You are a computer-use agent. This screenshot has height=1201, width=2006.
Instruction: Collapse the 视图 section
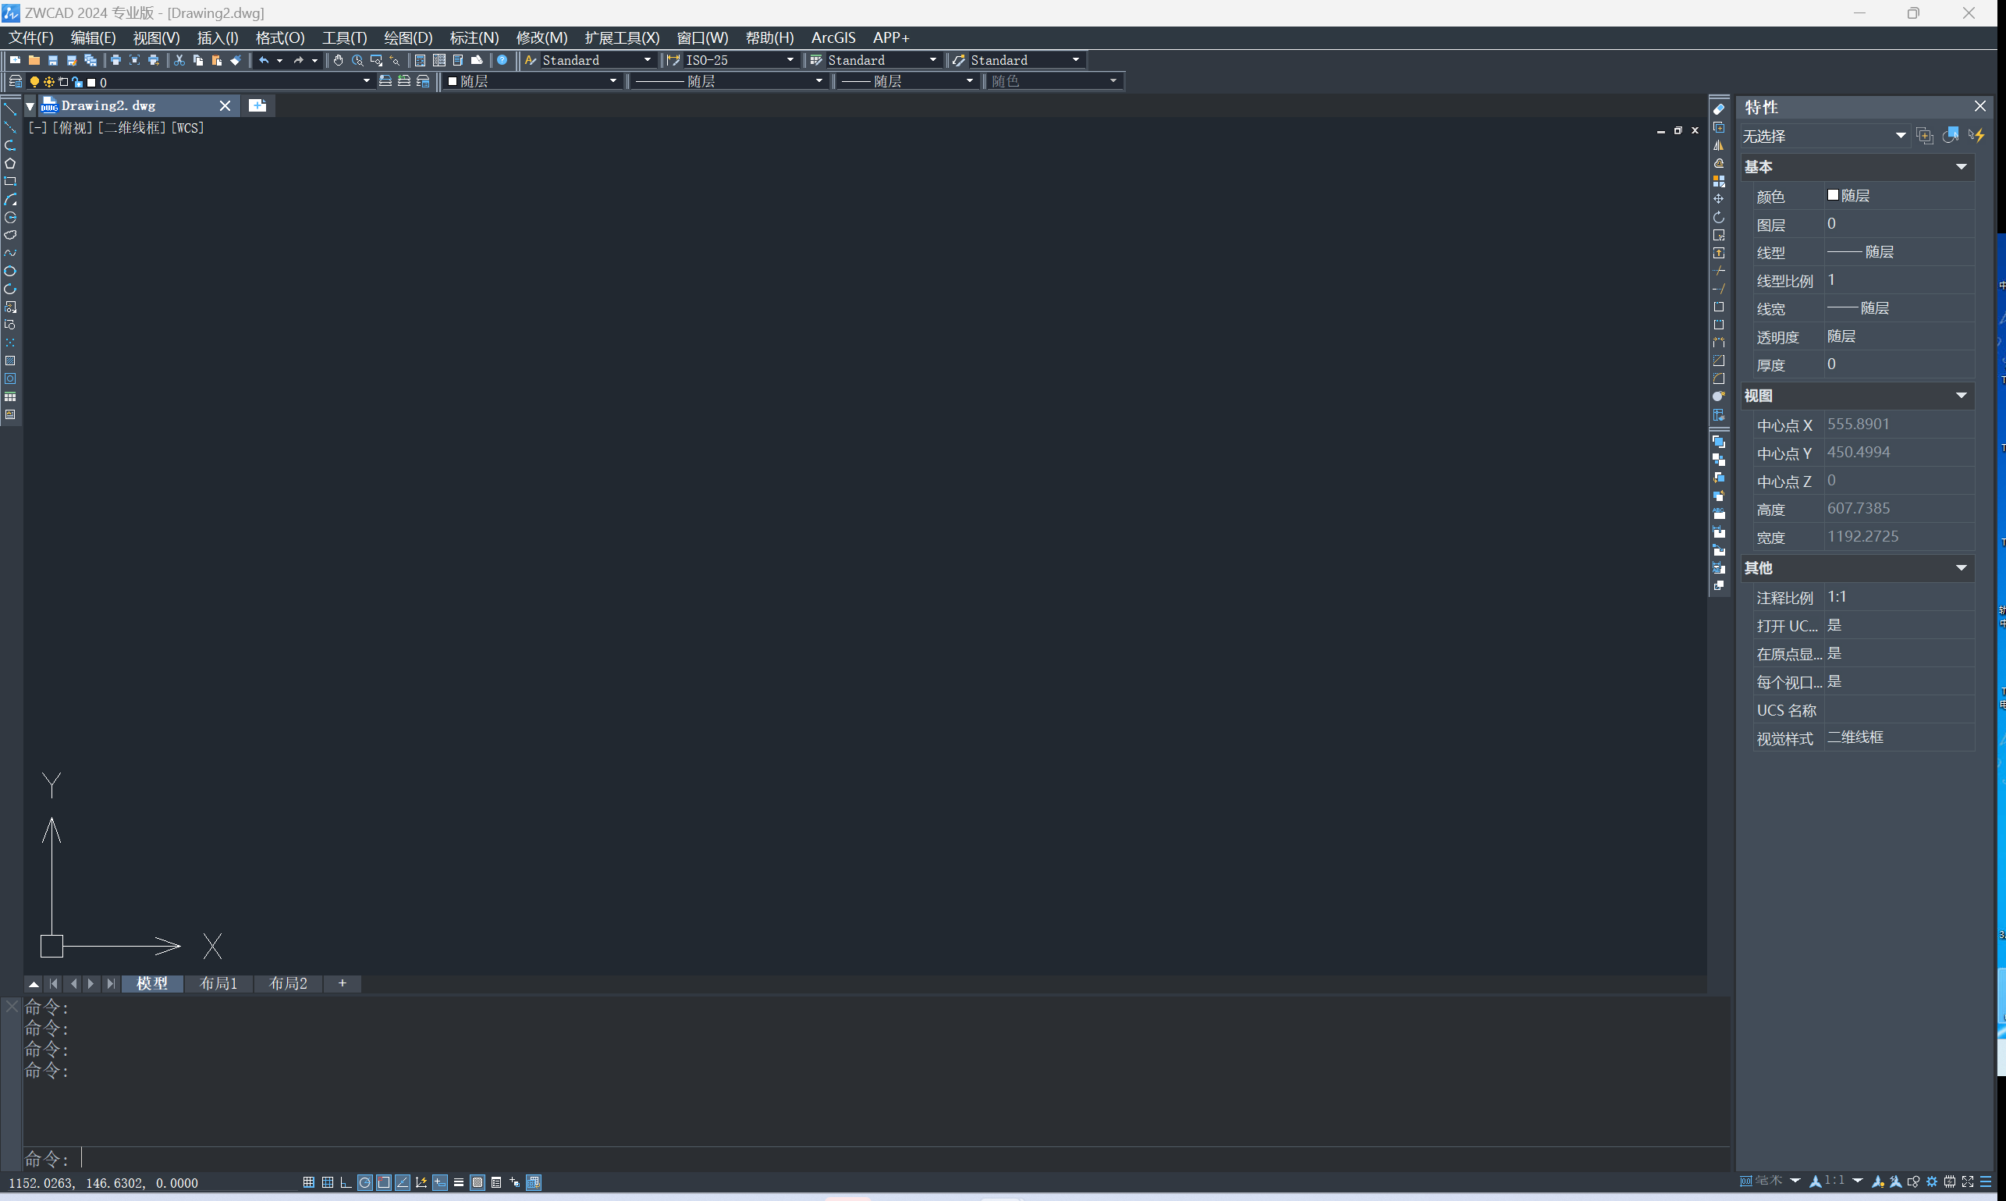click(1961, 396)
